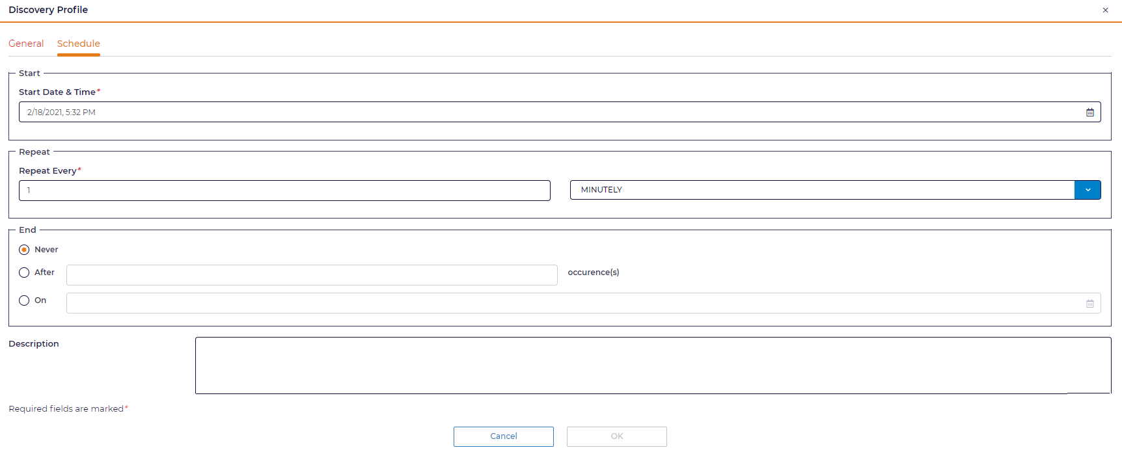Open the MINUTELY repeat interval combo box
The image size is (1122, 465).
[x=836, y=190]
